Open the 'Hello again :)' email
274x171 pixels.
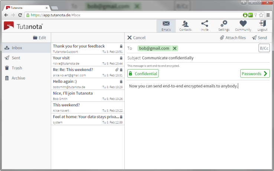(88, 84)
